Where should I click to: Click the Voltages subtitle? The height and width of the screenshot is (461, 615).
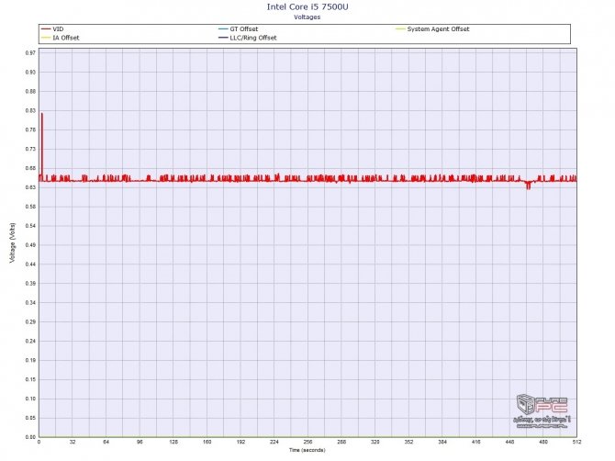[x=307, y=17]
